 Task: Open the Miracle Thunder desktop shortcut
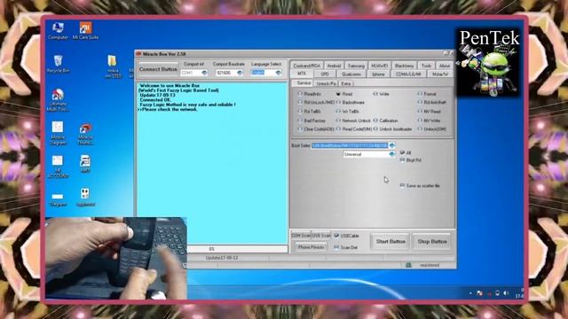coord(85,134)
